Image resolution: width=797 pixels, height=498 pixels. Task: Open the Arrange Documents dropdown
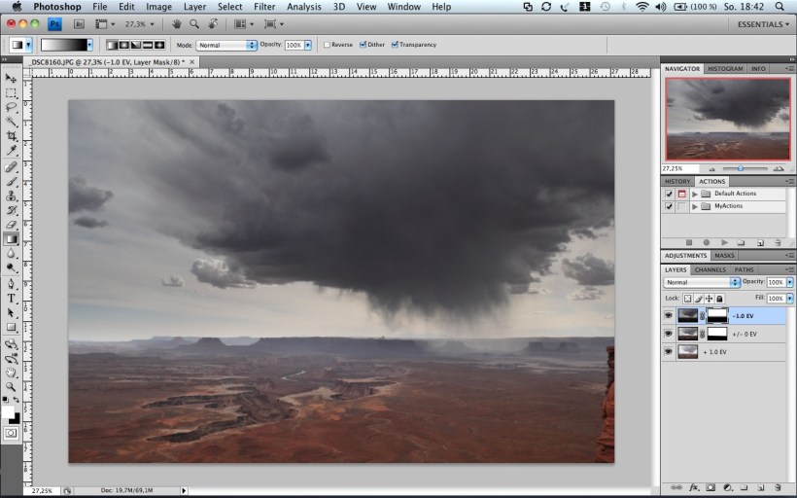tap(242, 24)
